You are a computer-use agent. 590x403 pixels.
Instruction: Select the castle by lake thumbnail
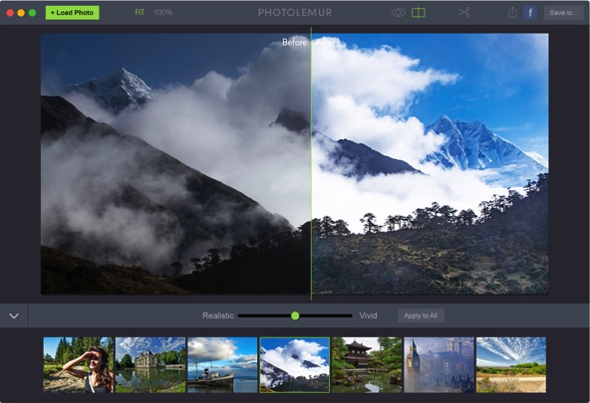click(150, 365)
